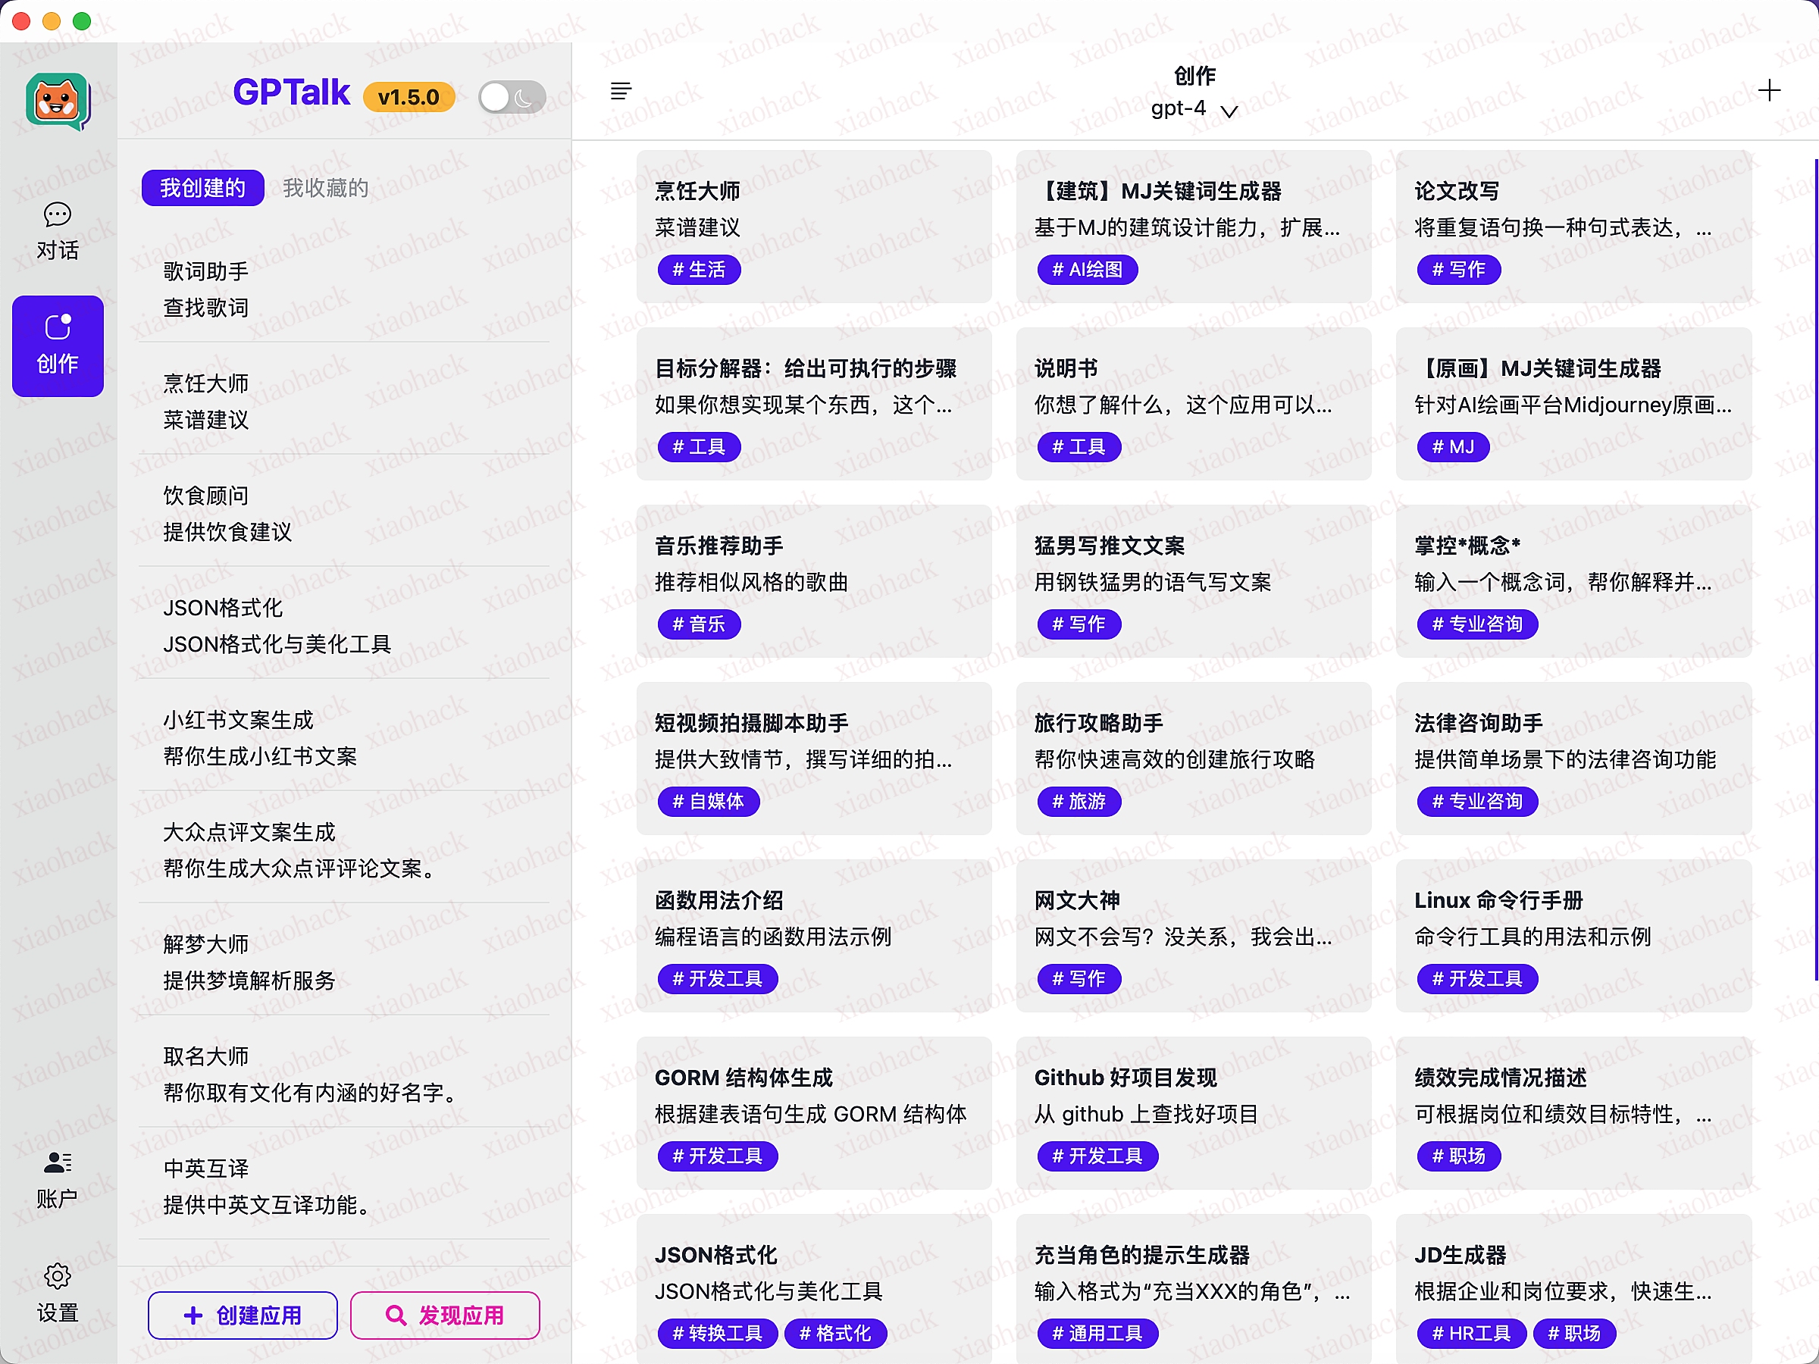1819x1364 pixels.
Task: Switch to the 我收藏的 tab
Action: coord(325,187)
